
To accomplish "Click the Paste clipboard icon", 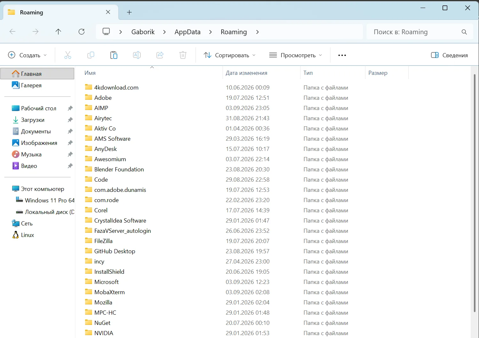I will coord(114,55).
